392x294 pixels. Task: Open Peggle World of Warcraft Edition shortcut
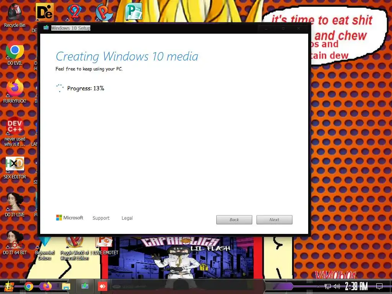pos(75,249)
